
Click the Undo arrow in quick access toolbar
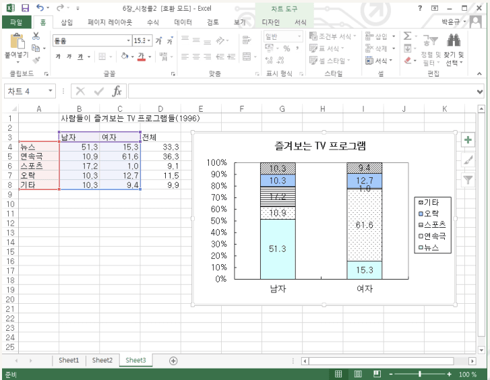point(40,8)
